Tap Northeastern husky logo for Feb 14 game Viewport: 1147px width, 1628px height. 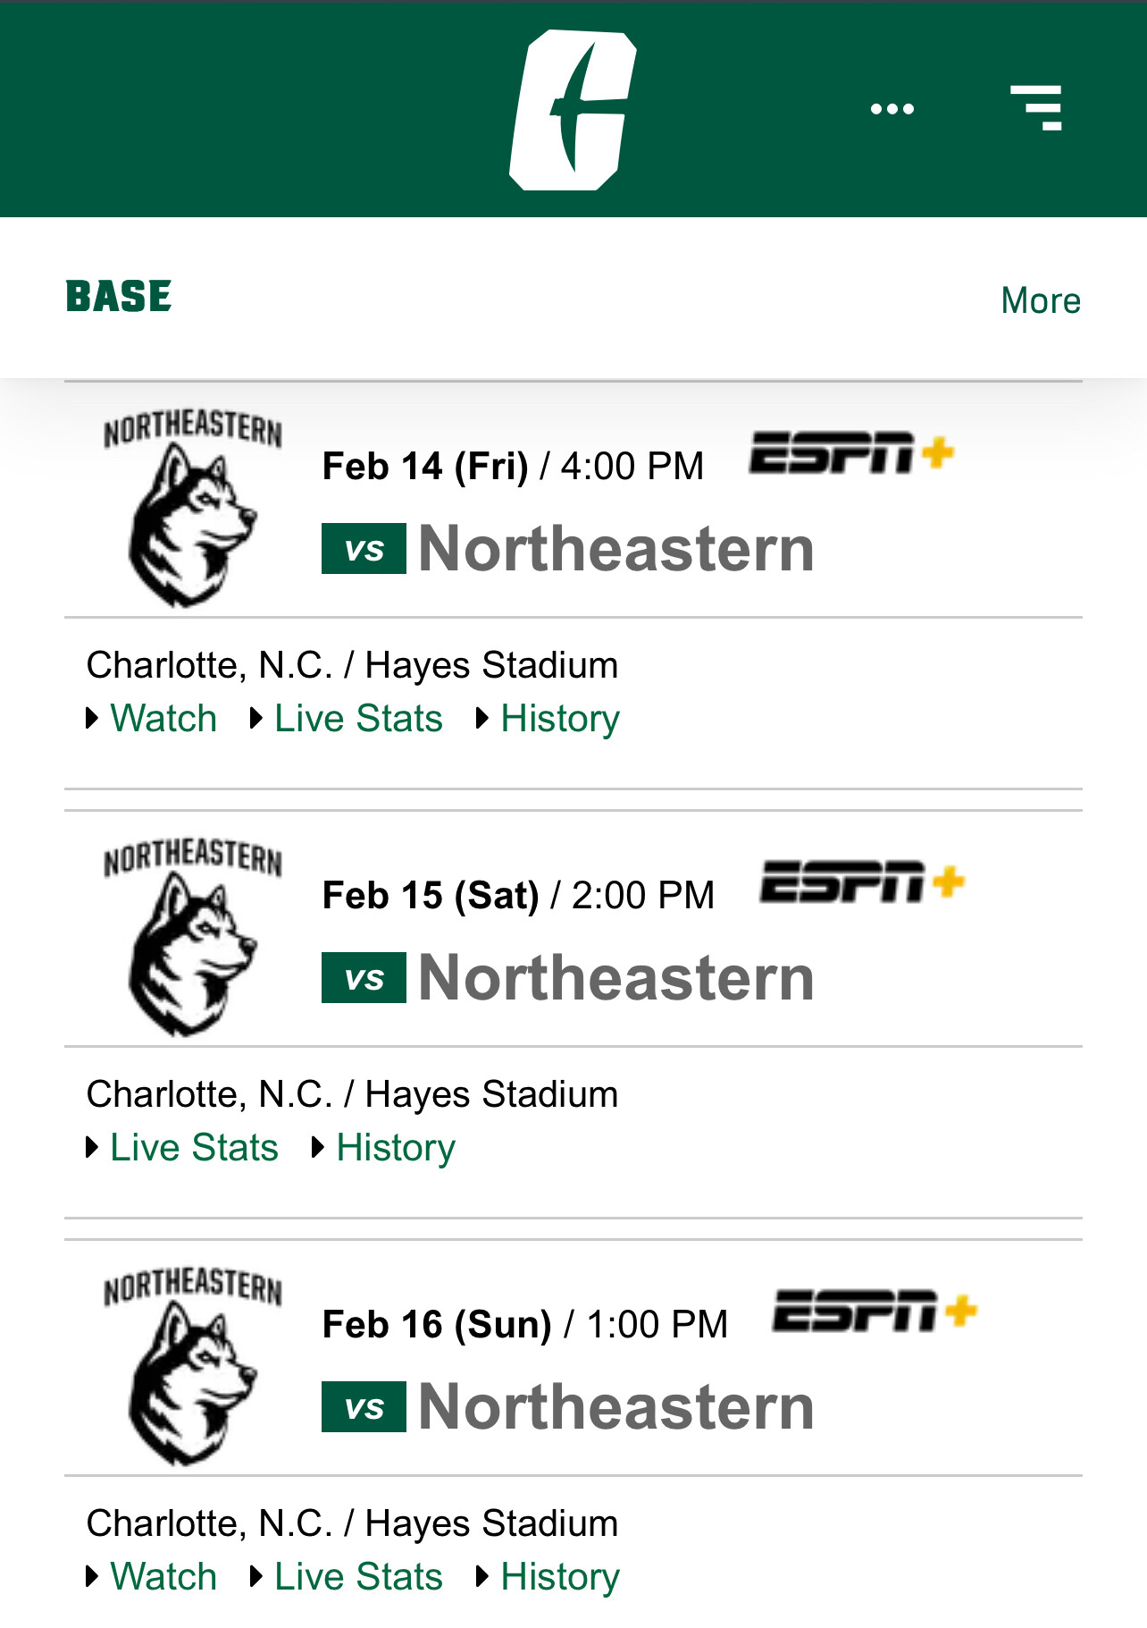(193, 508)
